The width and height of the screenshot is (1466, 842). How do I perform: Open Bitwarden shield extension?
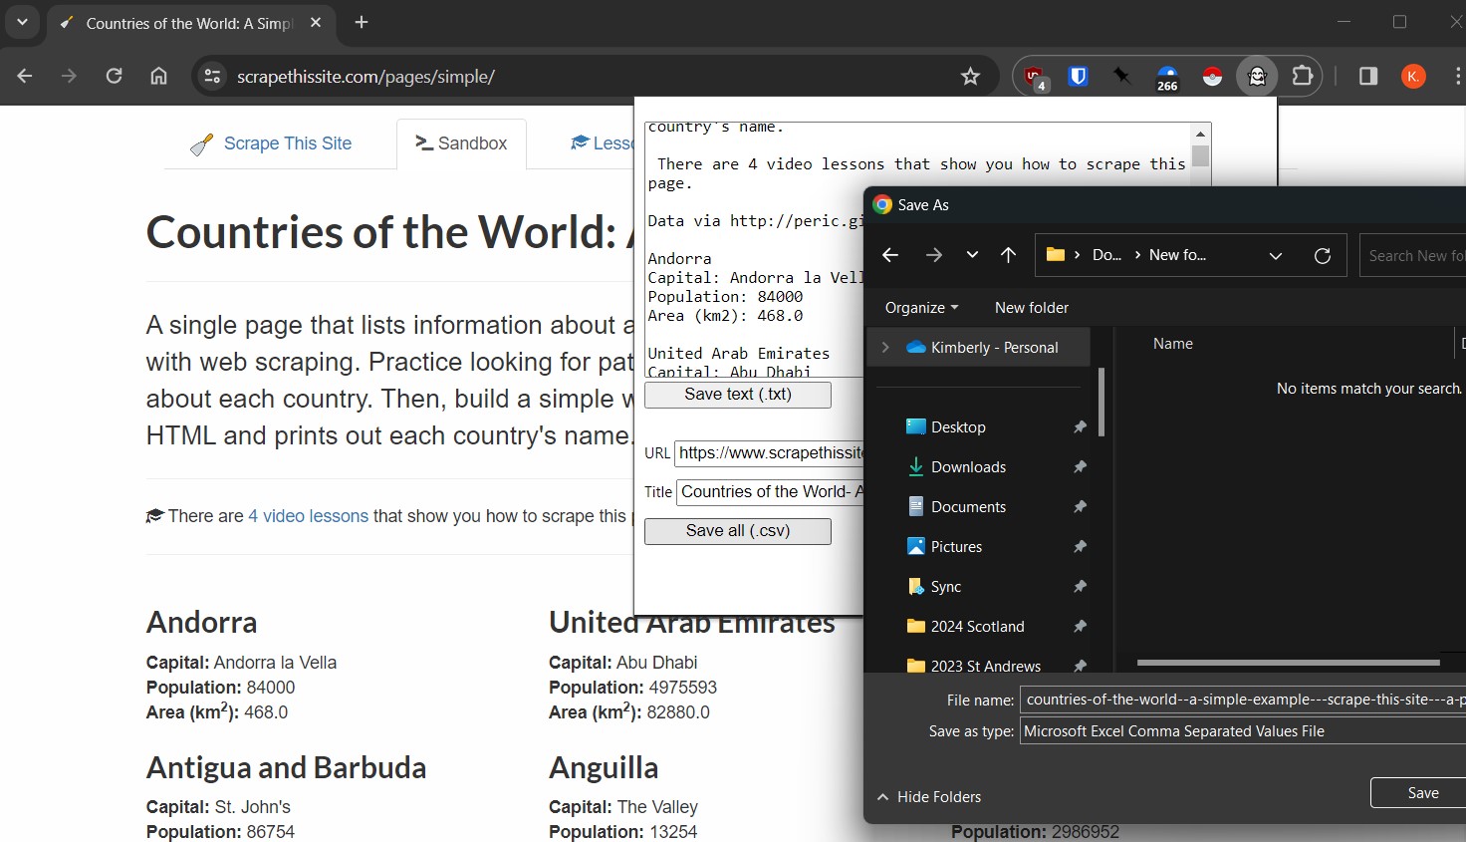pos(1079,76)
